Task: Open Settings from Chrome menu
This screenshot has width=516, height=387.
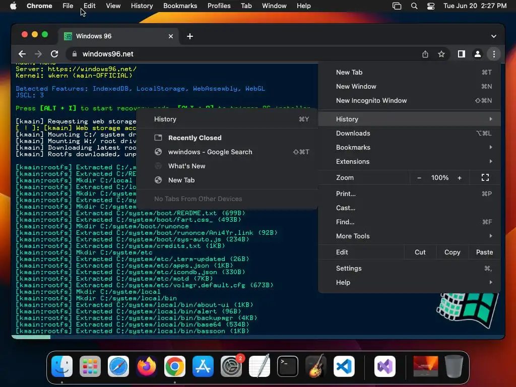Action: click(409, 269)
